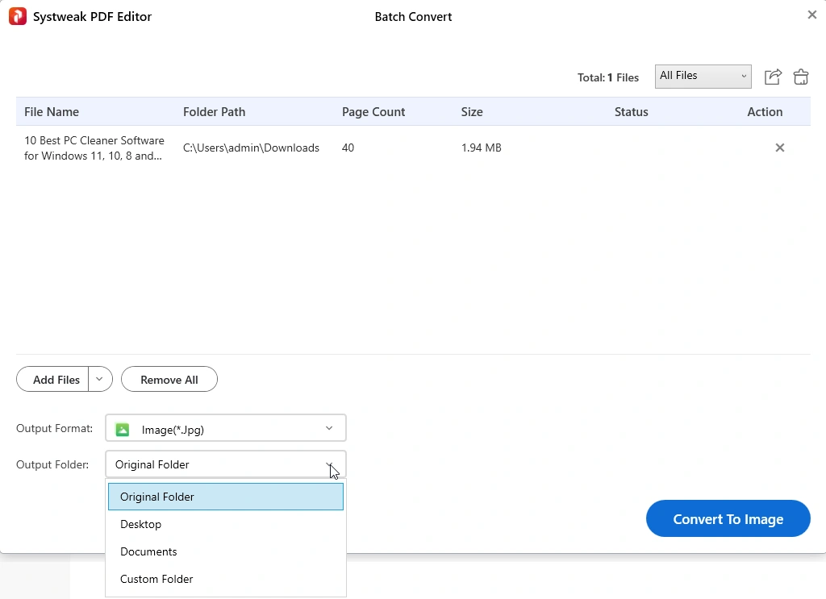Choose Desktop as output folder
Viewport: 826px width, 599px height.
(x=226, y=524)
